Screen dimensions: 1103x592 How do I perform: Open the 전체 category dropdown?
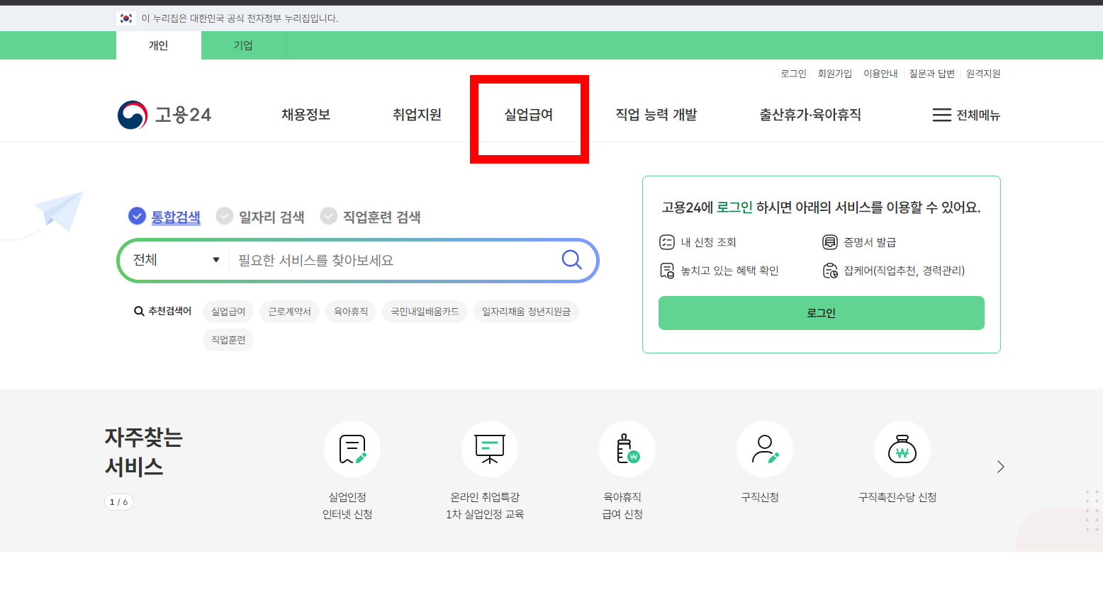pyautogui.click(x=176, y=260)
